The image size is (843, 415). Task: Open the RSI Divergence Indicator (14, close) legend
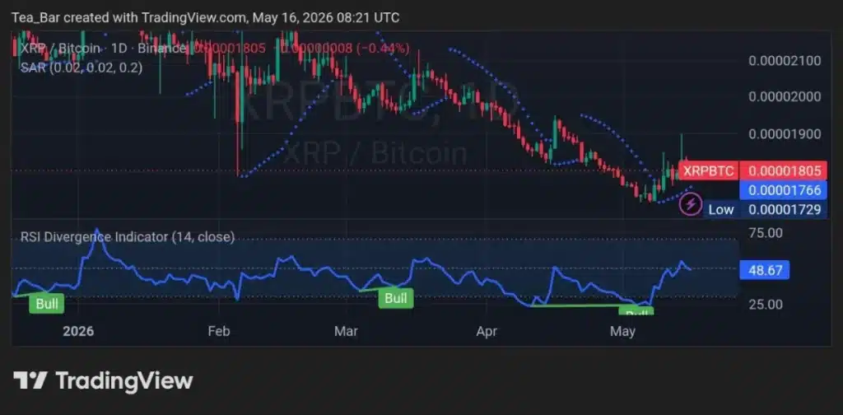click(128, 236)
